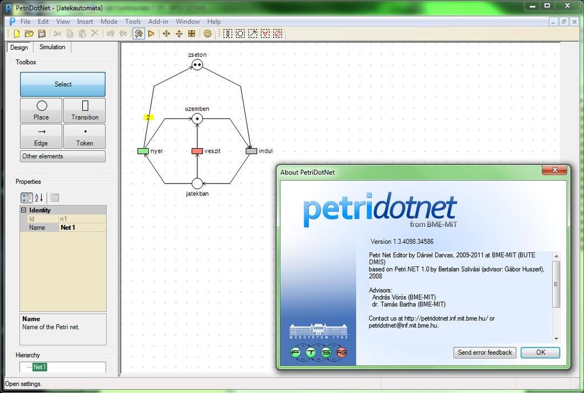Expand the Other elements button
Screen dimensions: 584x393
click(63, 156)
